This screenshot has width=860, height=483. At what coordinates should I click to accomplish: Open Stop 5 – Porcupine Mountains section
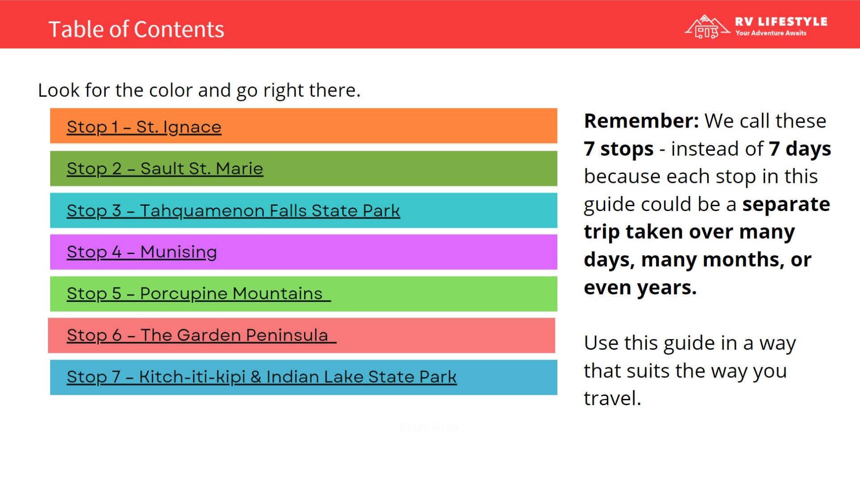coord(194,293)
